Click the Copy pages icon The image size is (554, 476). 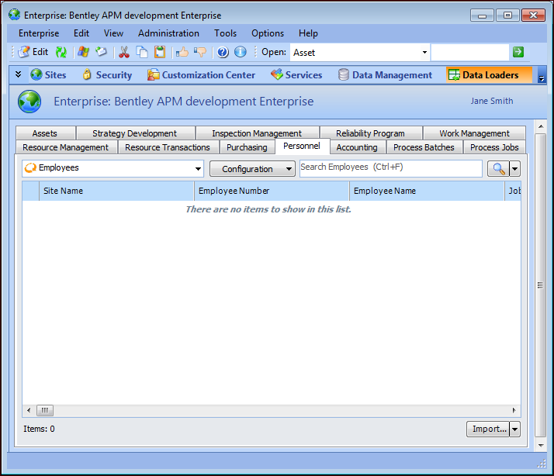(142, 52)
